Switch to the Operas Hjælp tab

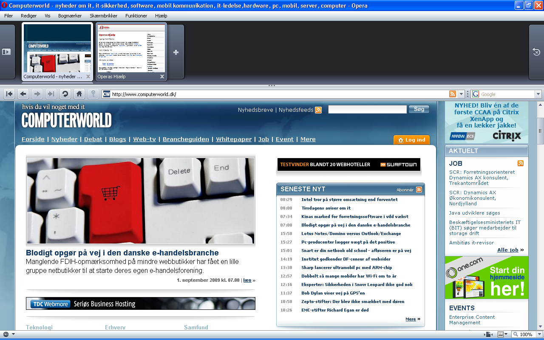(x=132, y=52)
